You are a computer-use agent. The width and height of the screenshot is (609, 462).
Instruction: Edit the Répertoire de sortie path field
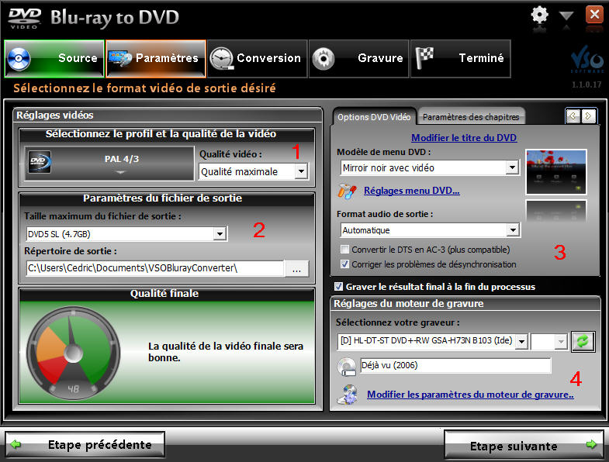(x=155, y=268)
